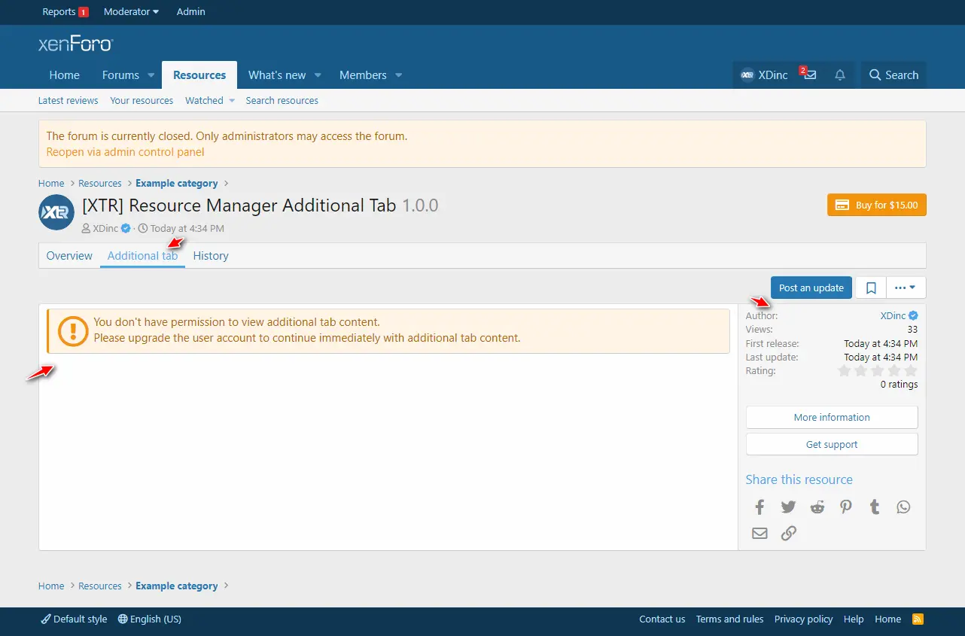Open the top breadcrumb Home link
Image resolution: width=965 pixels, height=636 pixels.
click(x=51, y=183)
